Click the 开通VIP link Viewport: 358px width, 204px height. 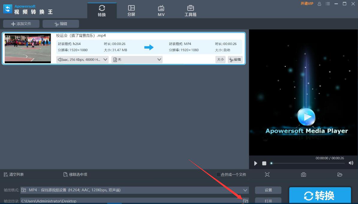pos(307,4)
